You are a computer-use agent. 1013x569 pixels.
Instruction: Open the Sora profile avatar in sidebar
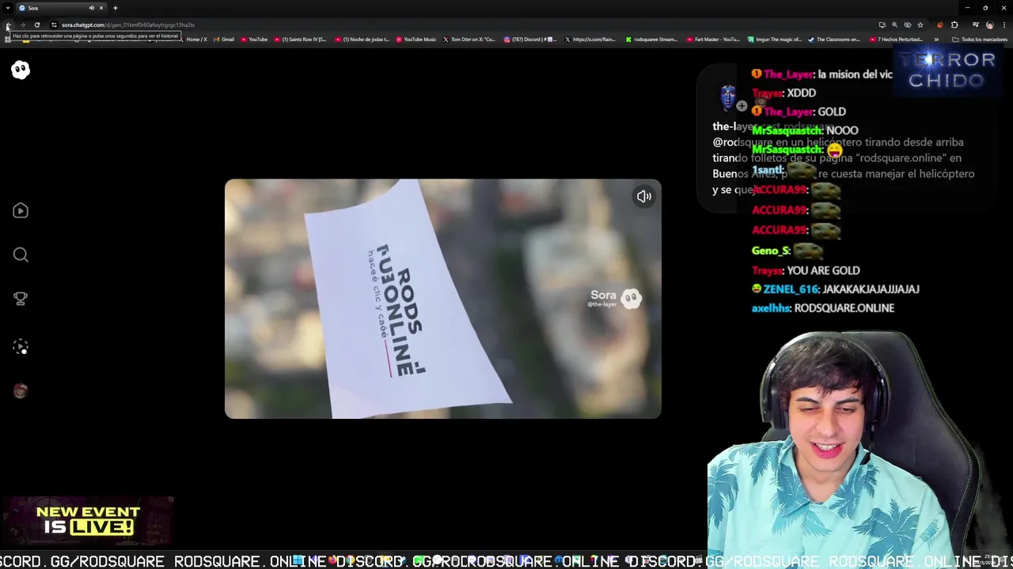pyautogui.click(x=21, y=390)
